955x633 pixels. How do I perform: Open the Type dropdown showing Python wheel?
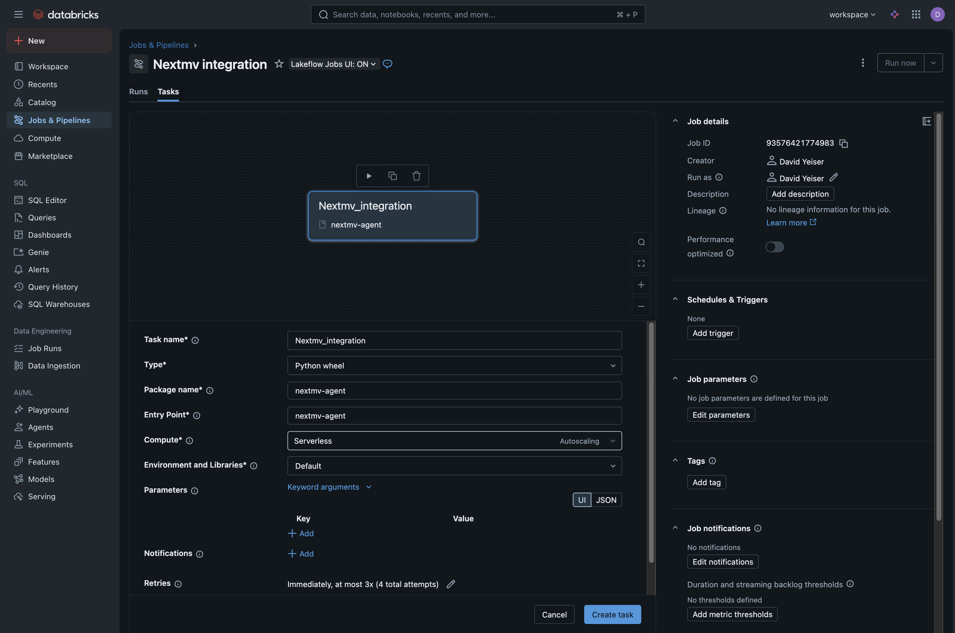[454, 365]
